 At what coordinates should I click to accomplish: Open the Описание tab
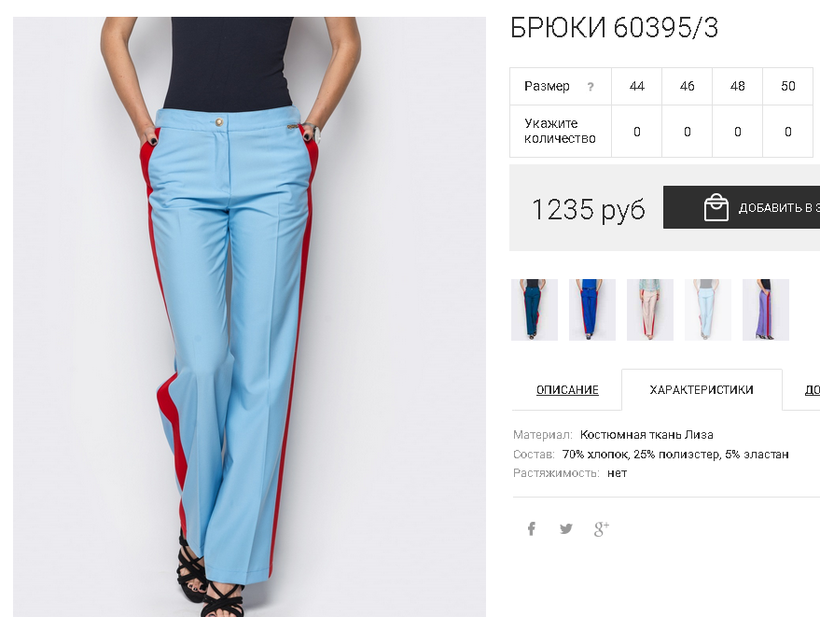point(567,390)
